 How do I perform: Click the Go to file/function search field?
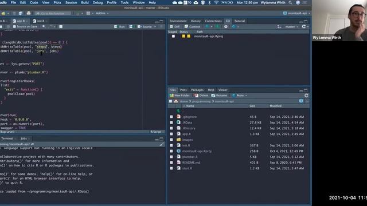pos(53,13)
